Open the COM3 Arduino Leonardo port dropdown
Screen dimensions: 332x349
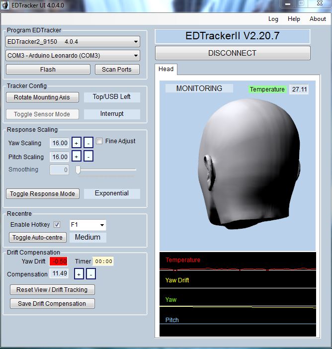[73, 55]
